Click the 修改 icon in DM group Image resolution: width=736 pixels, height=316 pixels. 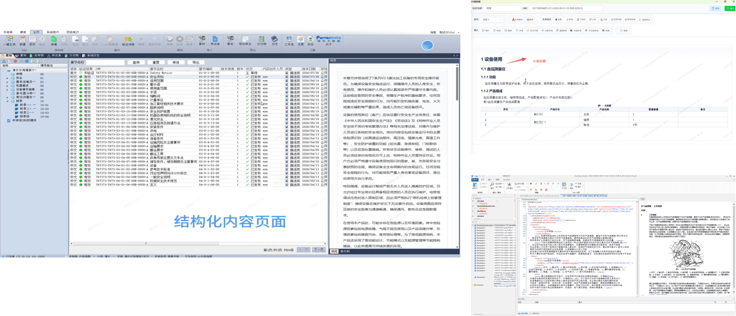pyautogui.click(x=32, y=41)
